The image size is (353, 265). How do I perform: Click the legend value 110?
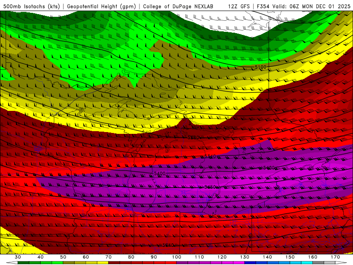point(199,257)
